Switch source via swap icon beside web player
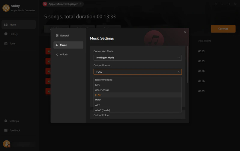 tap(80, 4)
